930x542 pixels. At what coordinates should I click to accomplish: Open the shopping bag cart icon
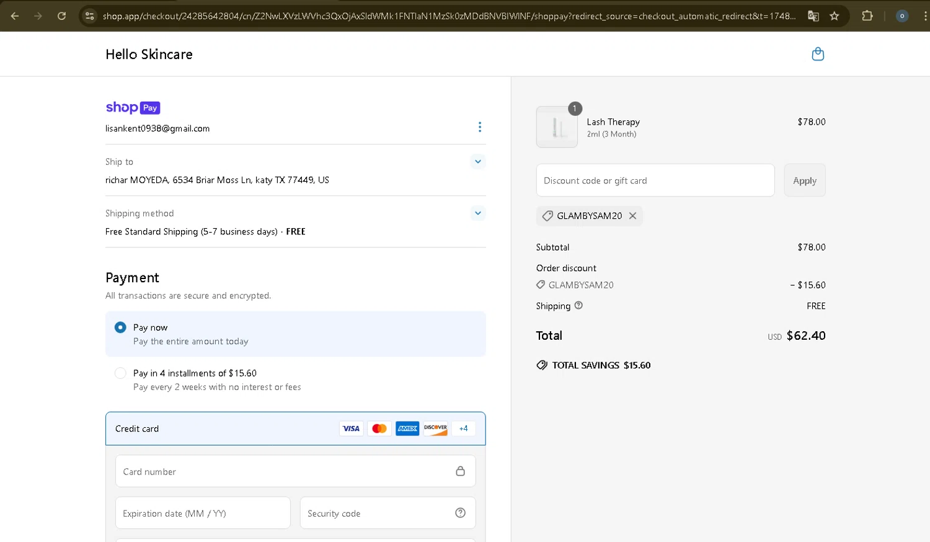[x=818, y=54]
